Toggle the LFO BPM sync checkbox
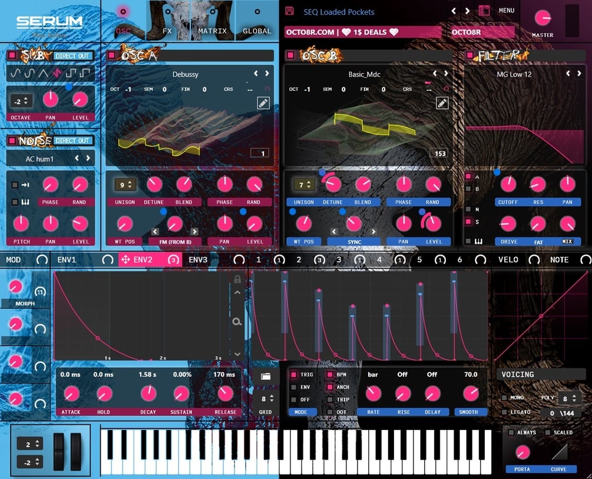This screenshot has width=592, height=479. (330, 374)
